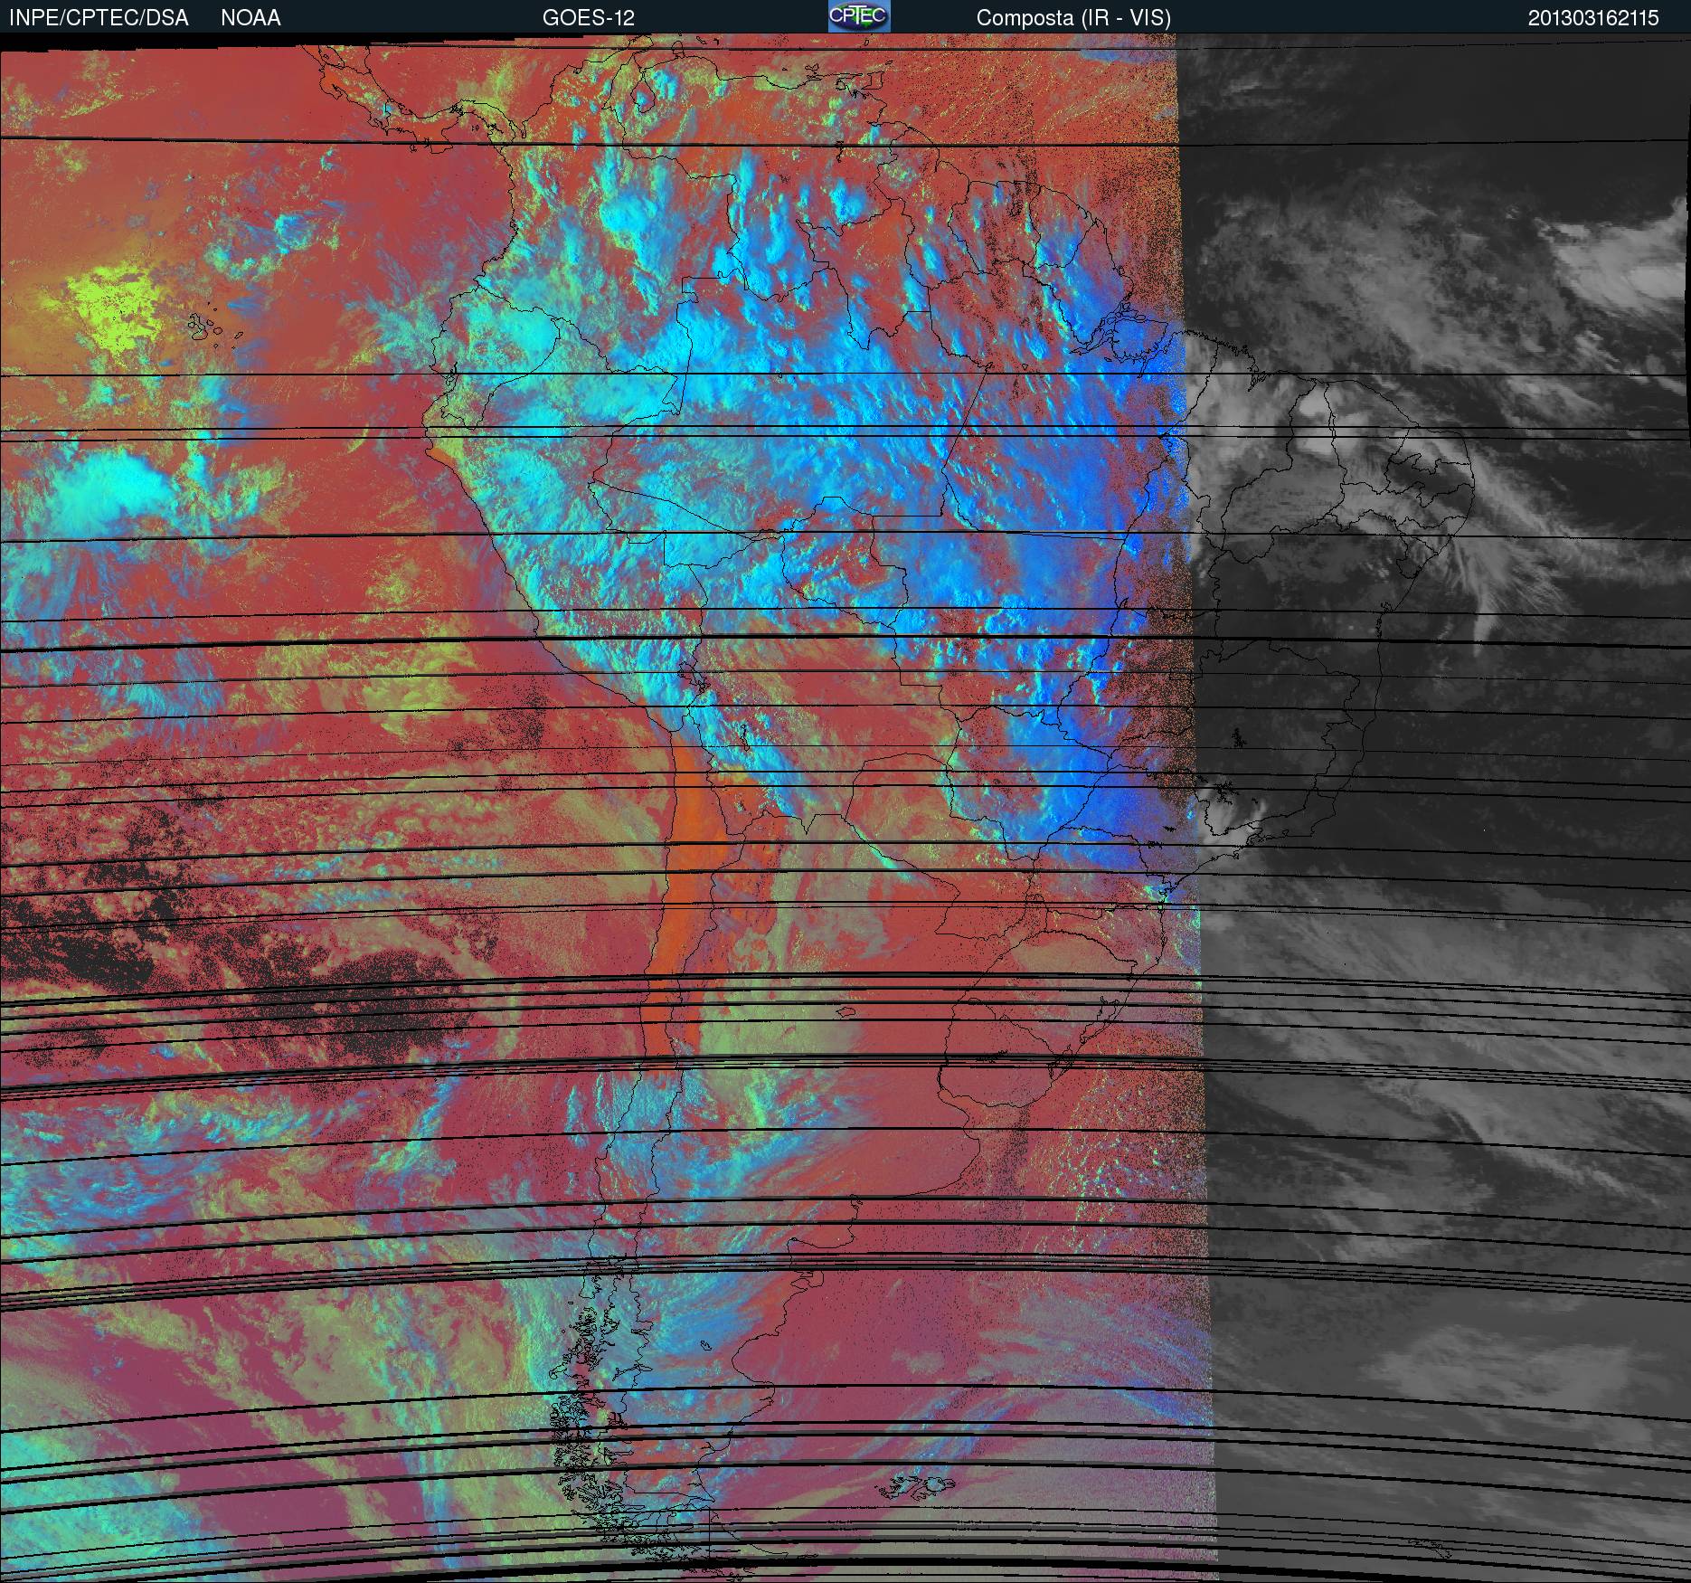The width and height of the screenshot is (1691, 1583).
Task: Click the 201303162115 timestamp
Action: coord(1593,18)
